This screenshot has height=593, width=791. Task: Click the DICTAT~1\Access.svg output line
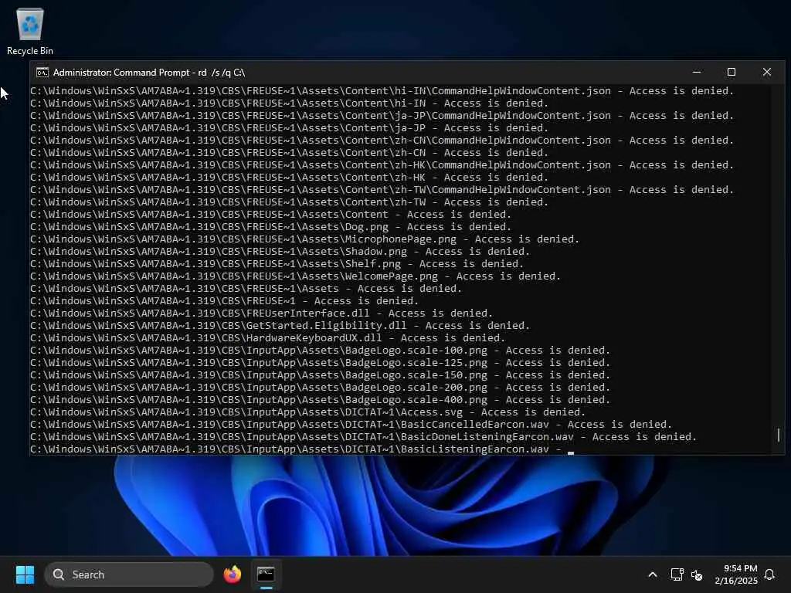(307, 412)
